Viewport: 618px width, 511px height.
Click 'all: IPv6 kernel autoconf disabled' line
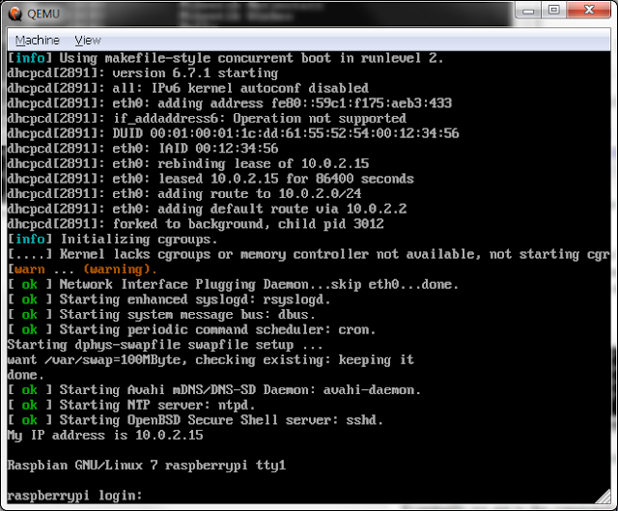click(188, 88)
